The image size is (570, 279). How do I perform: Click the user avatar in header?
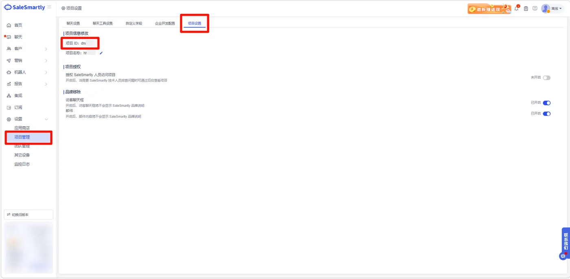click(x=546, y=8)
